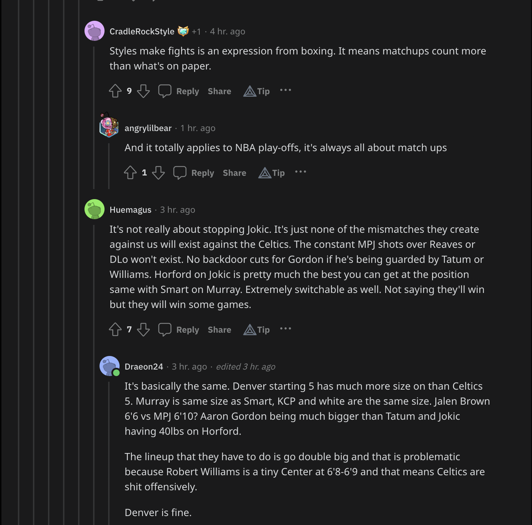Image resolution: width=532 pixels, height=525 pixels.
Task: Click the badge icon beside CradleRockStyle's name
Action: [x=183, y=32]
